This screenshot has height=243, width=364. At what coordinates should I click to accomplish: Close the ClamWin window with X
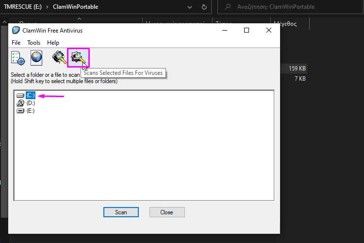(x=268, y=30)
